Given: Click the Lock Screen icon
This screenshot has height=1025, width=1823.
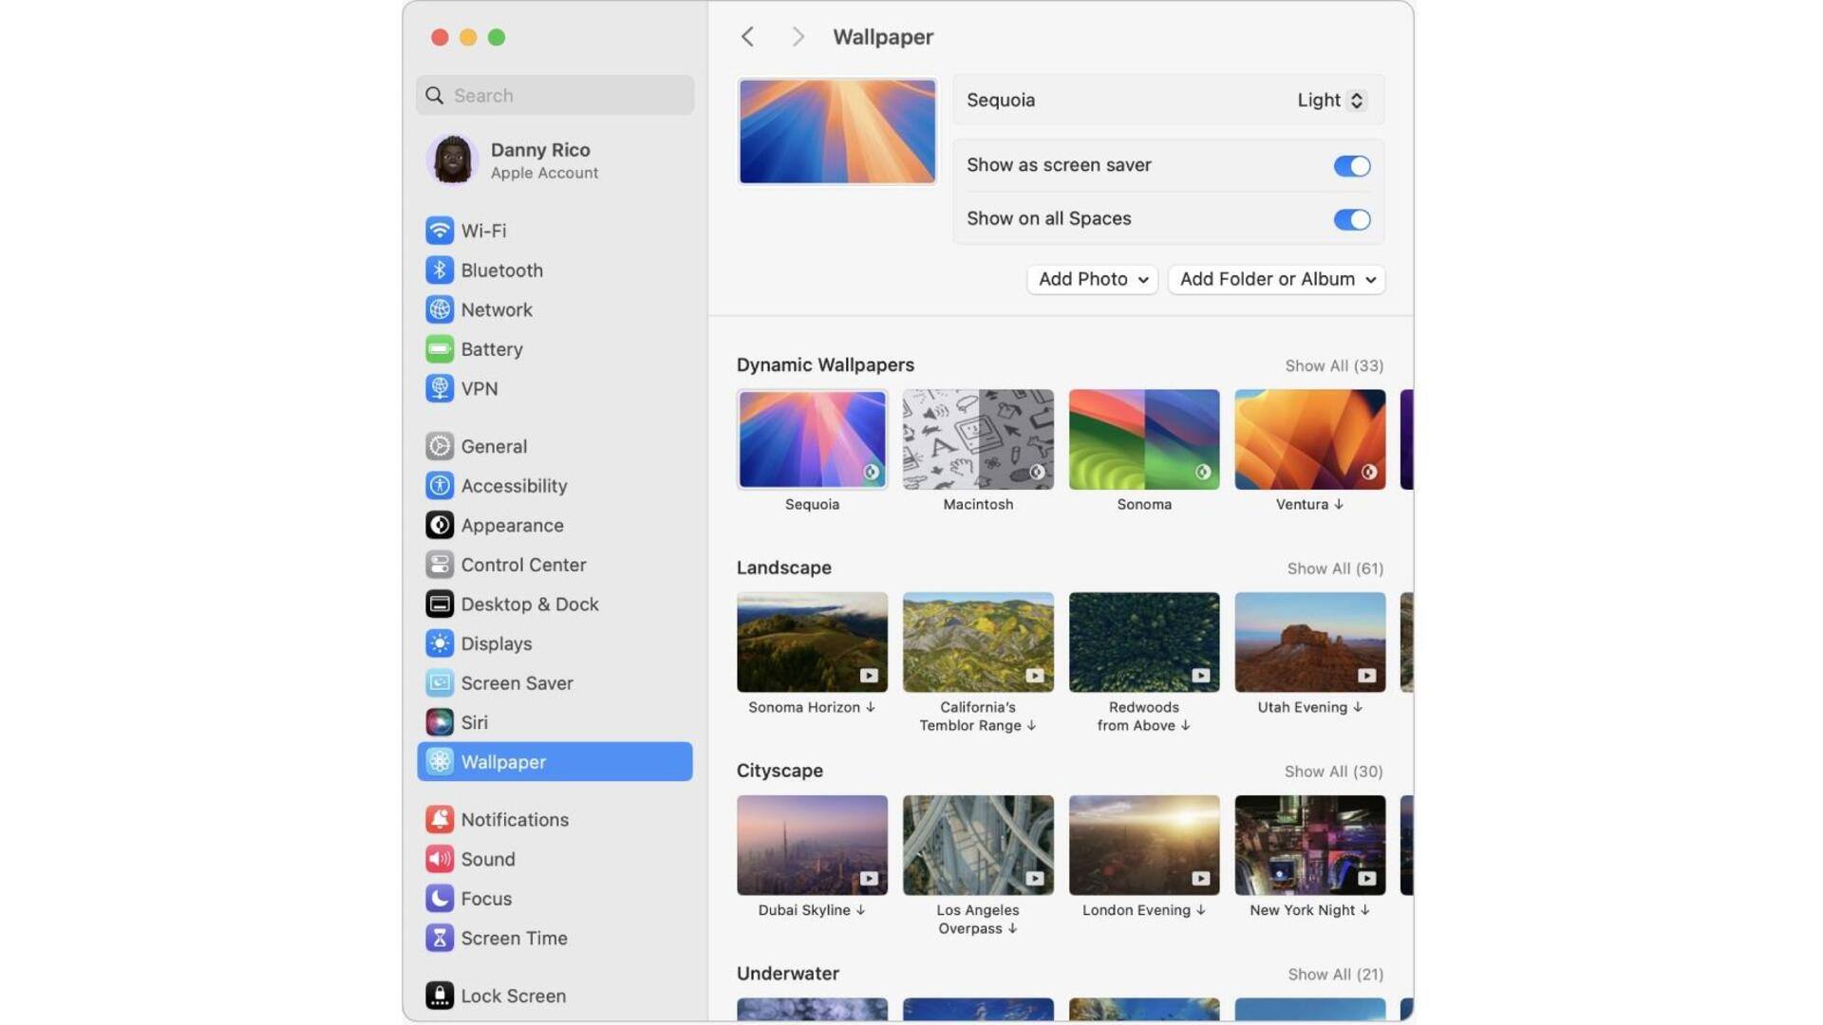Looking at the screenshot, I should (x=439, y=996).
